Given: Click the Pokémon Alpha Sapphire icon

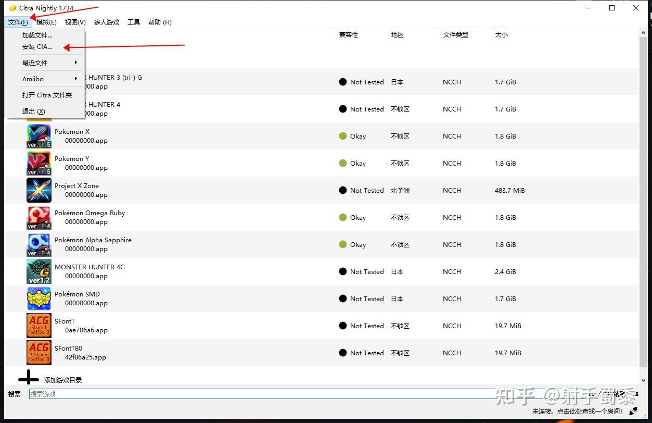Looking at the screenshot, I should [39, 244].
